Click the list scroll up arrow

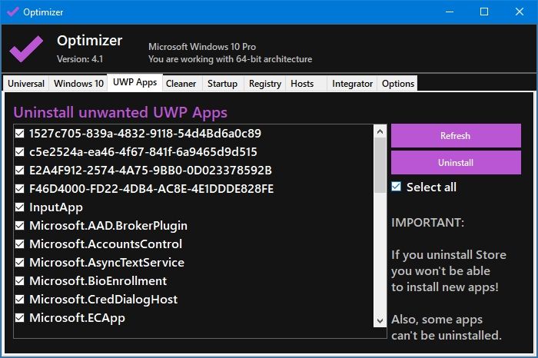[x=380, y=131]
